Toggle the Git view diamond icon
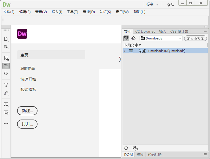Screen dimensions: 210x159 pos(133,38)
